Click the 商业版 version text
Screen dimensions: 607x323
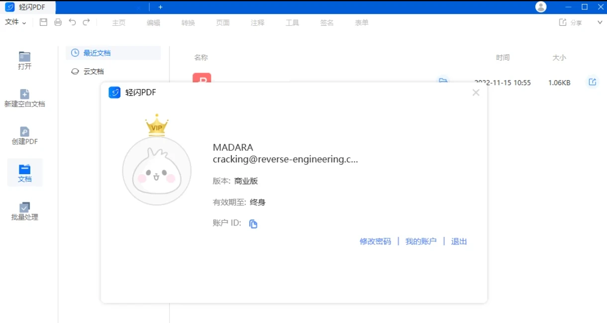coord(246,181)
